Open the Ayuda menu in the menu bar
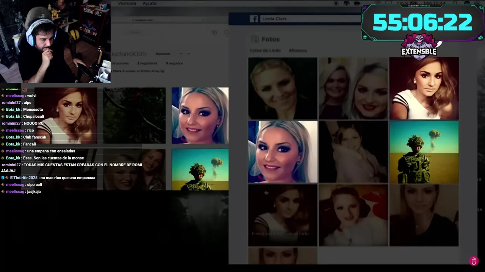Viewport: 485px width, 272px height. (150, 3)
